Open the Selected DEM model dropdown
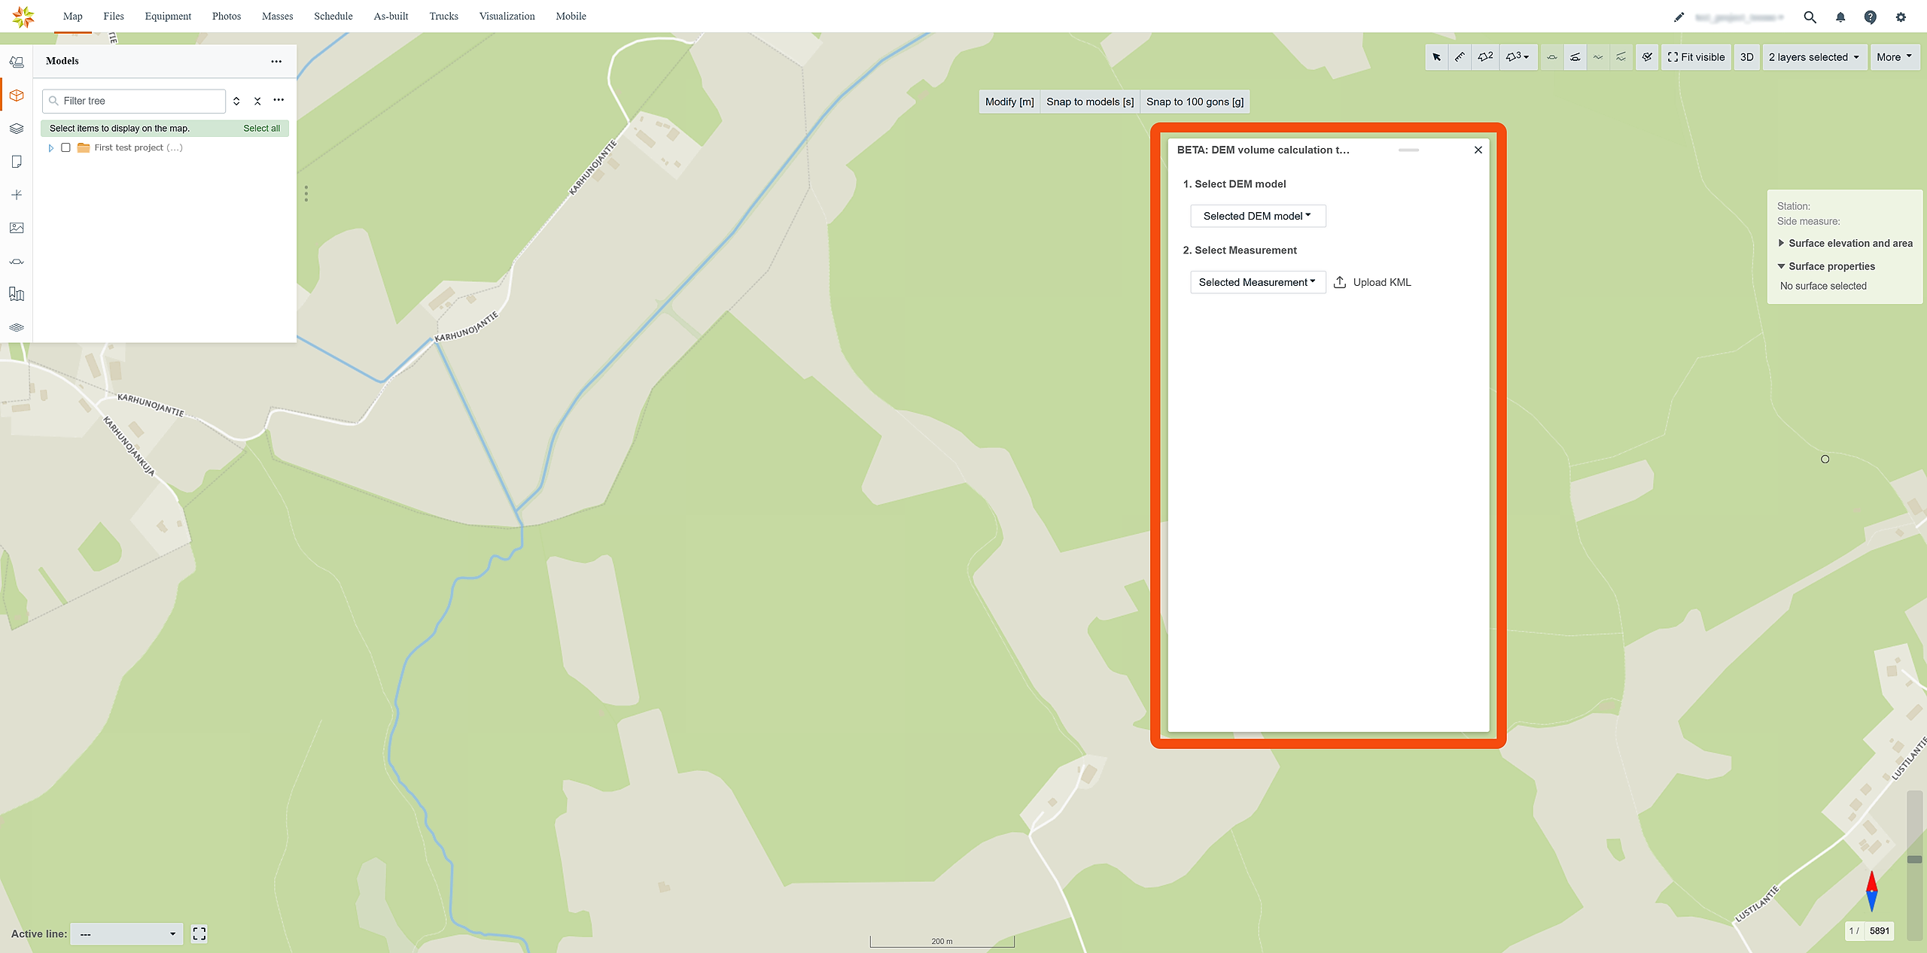1927x953 pixels. tap(1257, 216)
